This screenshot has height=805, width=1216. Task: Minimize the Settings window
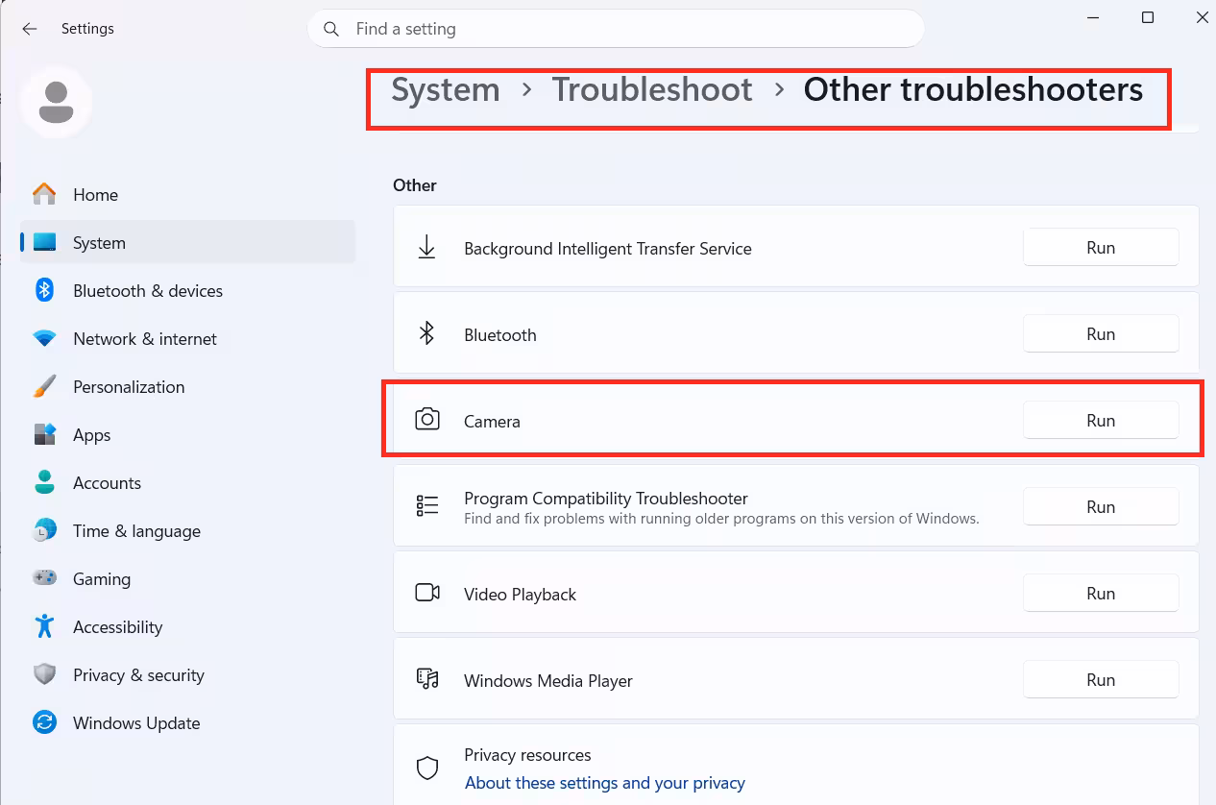(x=1093, y=17)
